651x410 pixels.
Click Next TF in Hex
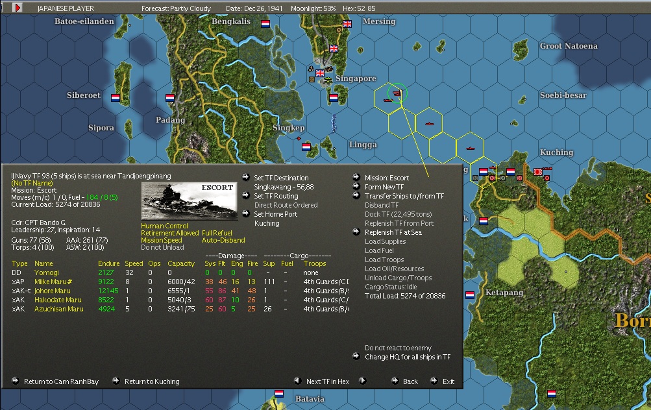click(x=328, y=381)
